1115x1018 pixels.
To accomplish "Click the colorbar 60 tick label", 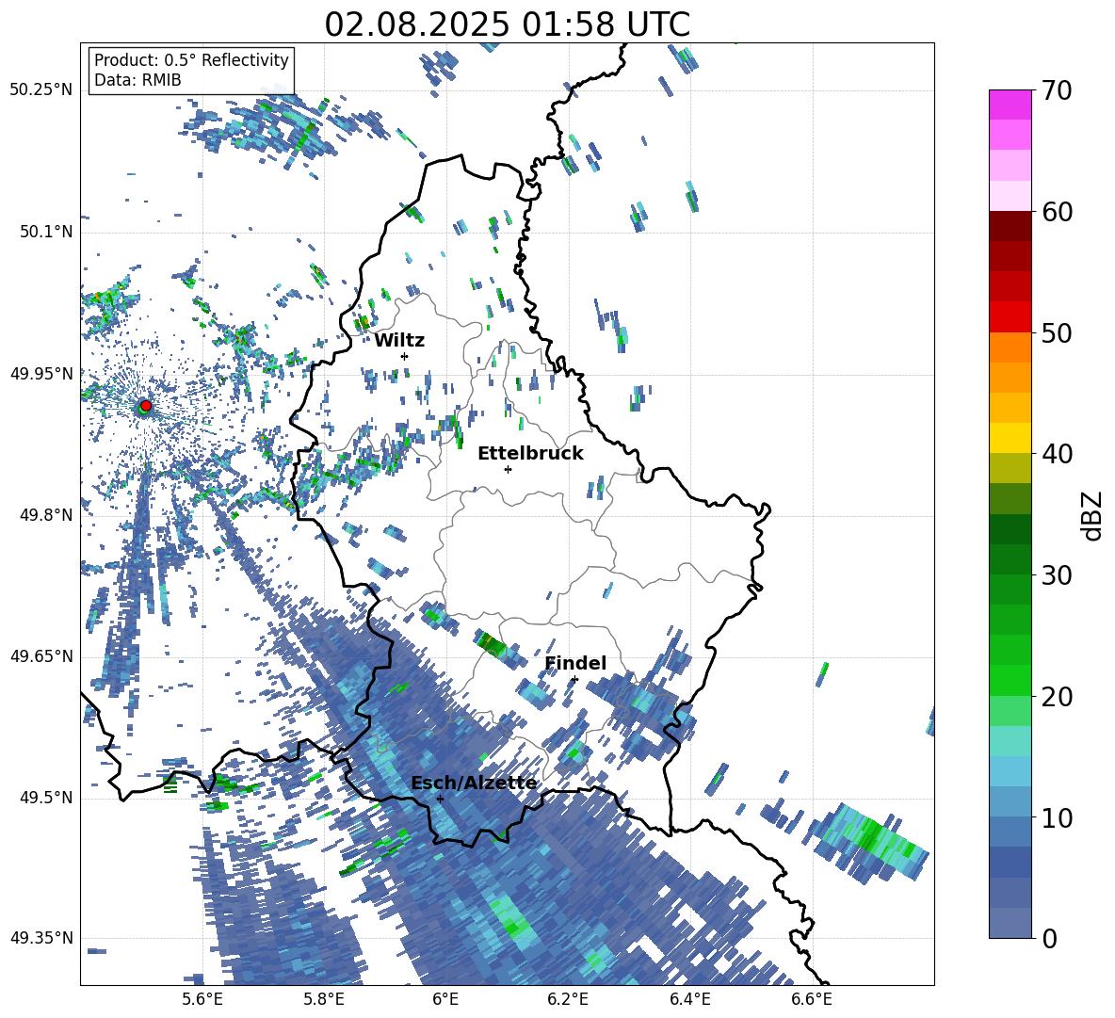I will pyautogui.click(x=1057, y=212).
